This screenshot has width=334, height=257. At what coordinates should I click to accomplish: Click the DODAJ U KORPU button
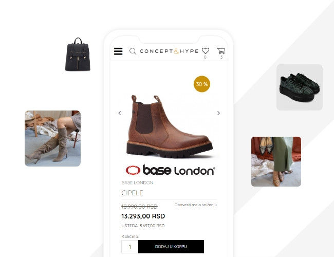pyautogui.click(x=171, y=247)
